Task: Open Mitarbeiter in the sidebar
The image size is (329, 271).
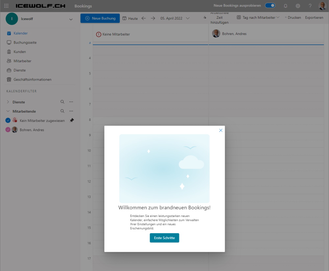Action: 19,61
